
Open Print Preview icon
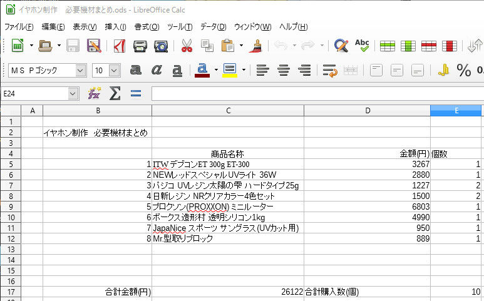click(161, 46)
